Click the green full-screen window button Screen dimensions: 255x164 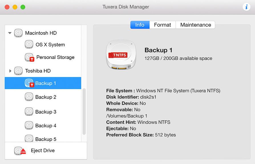[x=23, y=7]
